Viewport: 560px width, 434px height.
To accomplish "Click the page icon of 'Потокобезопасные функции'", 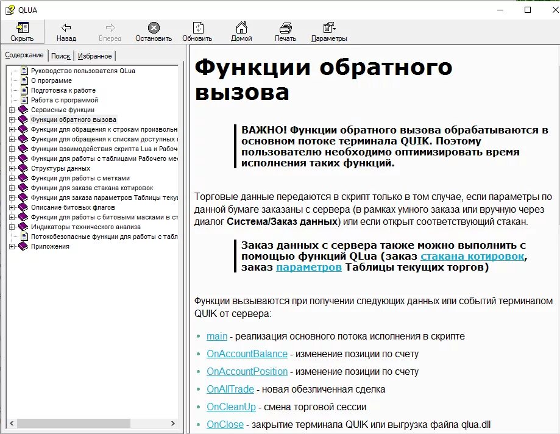I will click(x=24, y=237).
